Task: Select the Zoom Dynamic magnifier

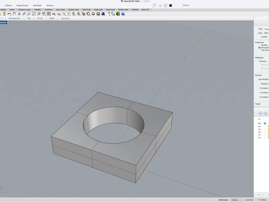Action: pos(24,14)
